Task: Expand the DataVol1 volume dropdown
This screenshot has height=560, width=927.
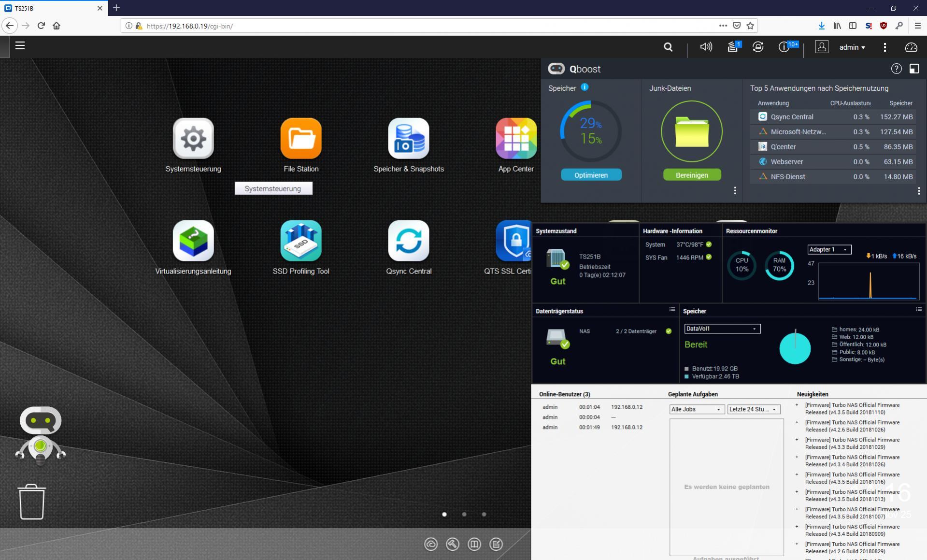Action: pos(722,329)
